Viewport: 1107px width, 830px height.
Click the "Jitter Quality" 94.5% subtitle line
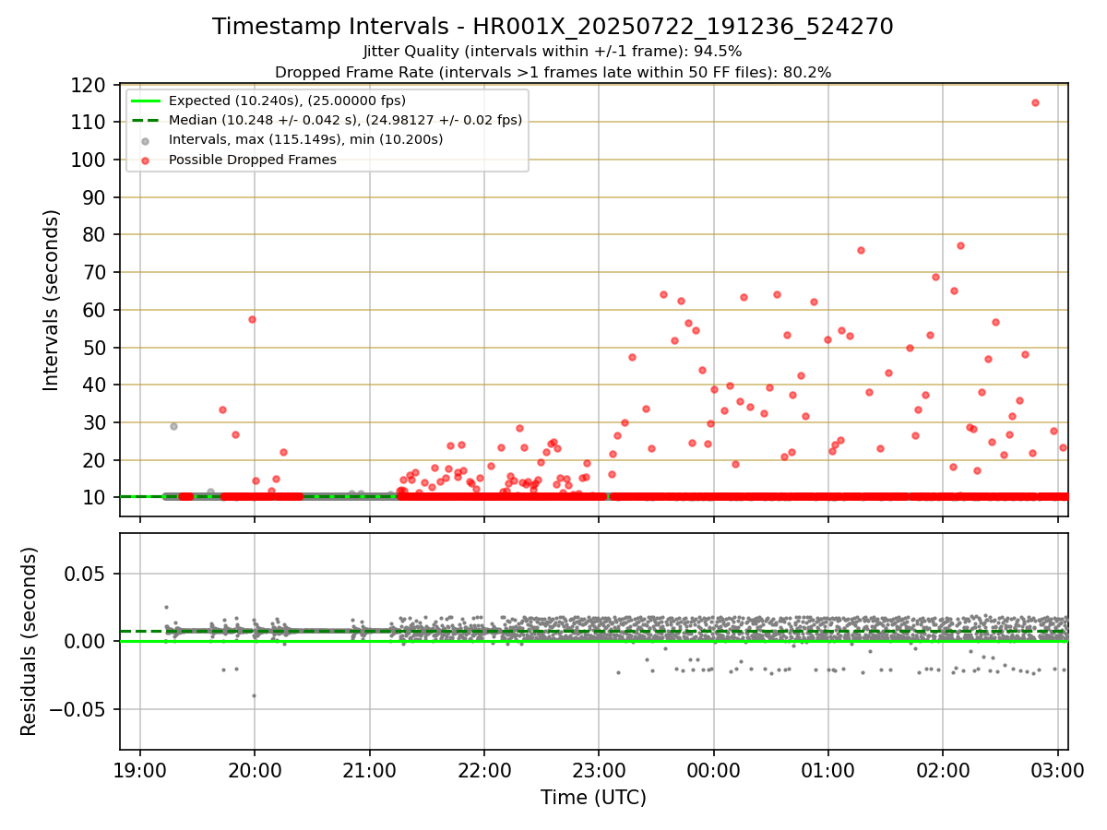coord(553,52)
